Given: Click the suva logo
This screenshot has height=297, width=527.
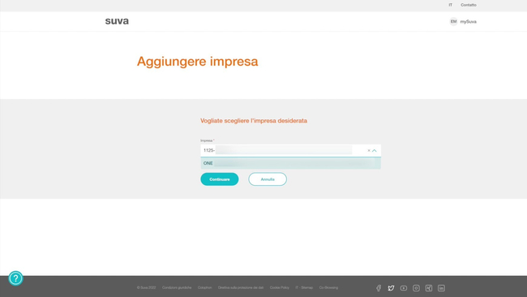Looking at the screenshot, I should (117, 21).
